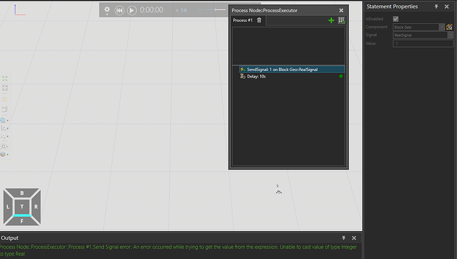
Task: Click the Send Signal error message
Action: (x=178, y=250)
